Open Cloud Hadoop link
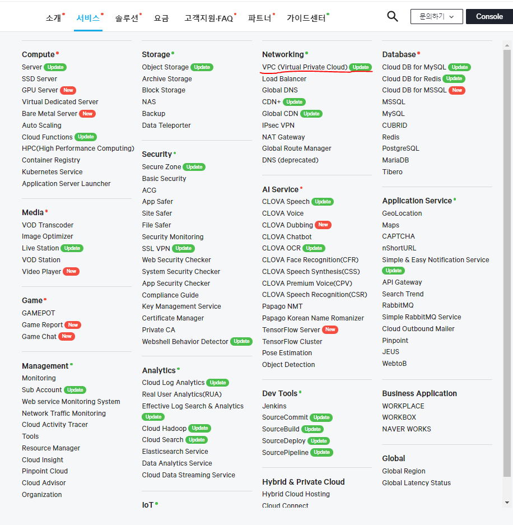 click(164, 428)
